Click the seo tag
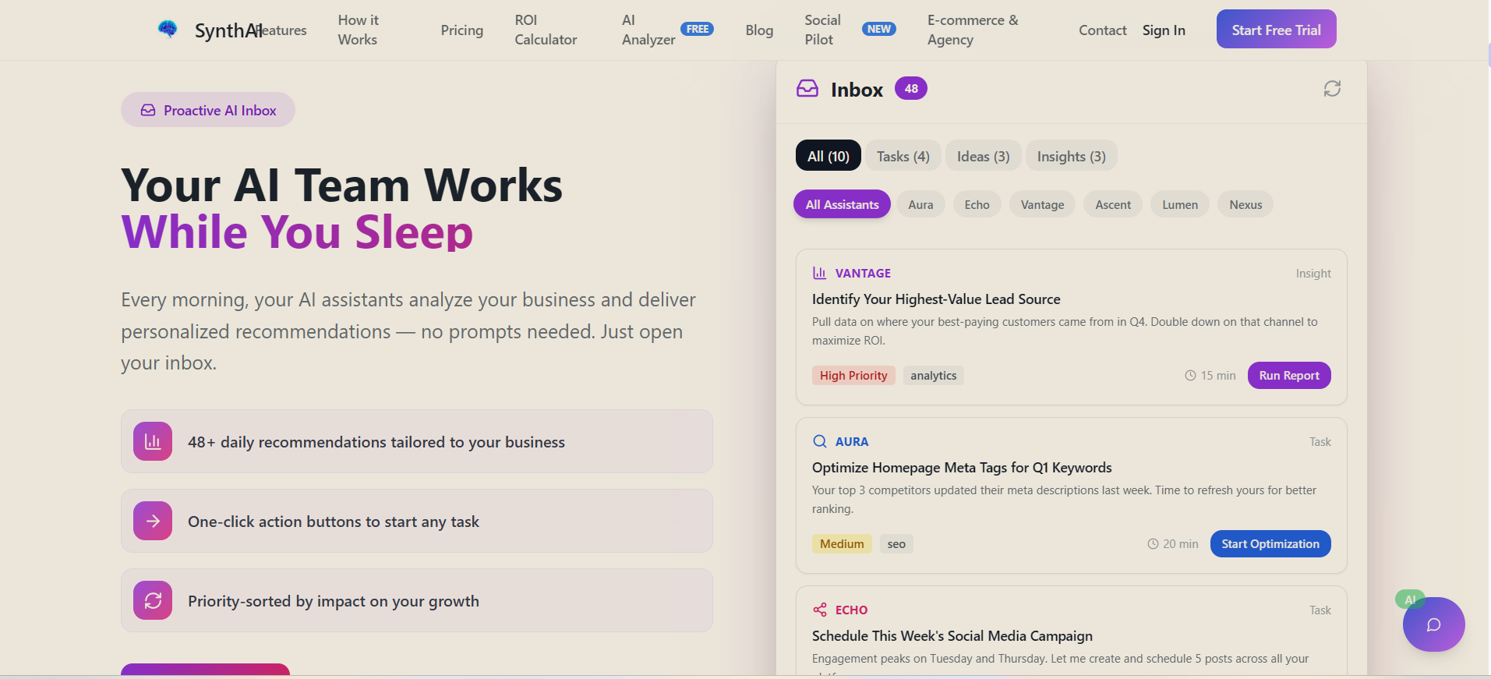Viewport: 1491px width, 679px height. coord(896,543)
